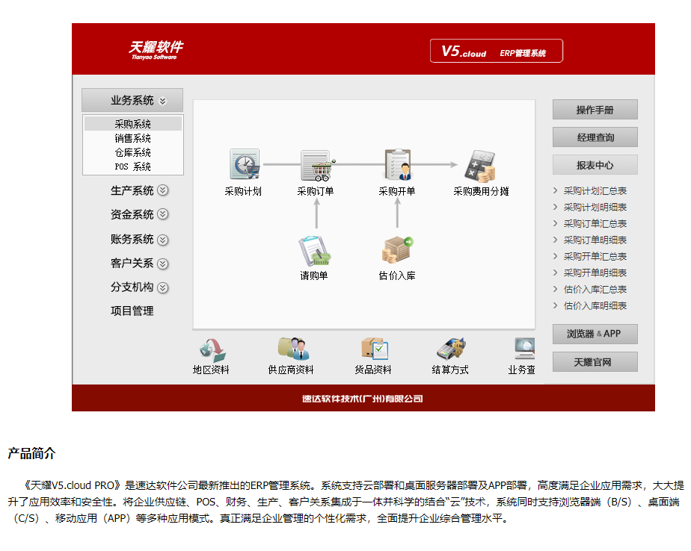Open the 采购订单明细表 report link
Viewport: 691px width, 551px height.
[595, 240]
